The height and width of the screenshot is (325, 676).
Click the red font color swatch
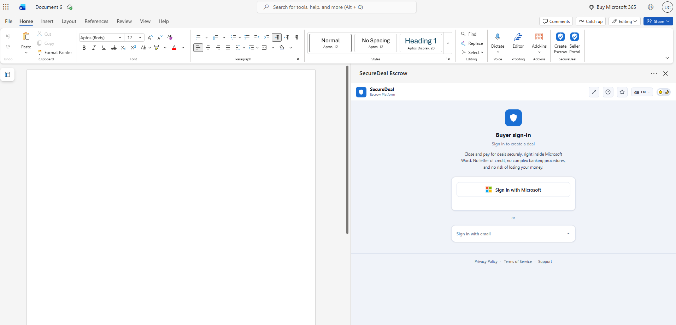point(174,48)
